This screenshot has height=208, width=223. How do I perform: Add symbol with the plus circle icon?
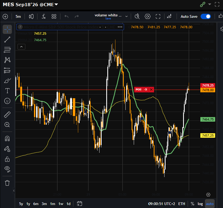5,16
